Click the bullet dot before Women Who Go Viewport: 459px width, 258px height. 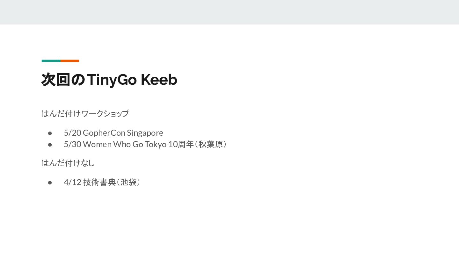pyautogui.click(x=50, y=145)
